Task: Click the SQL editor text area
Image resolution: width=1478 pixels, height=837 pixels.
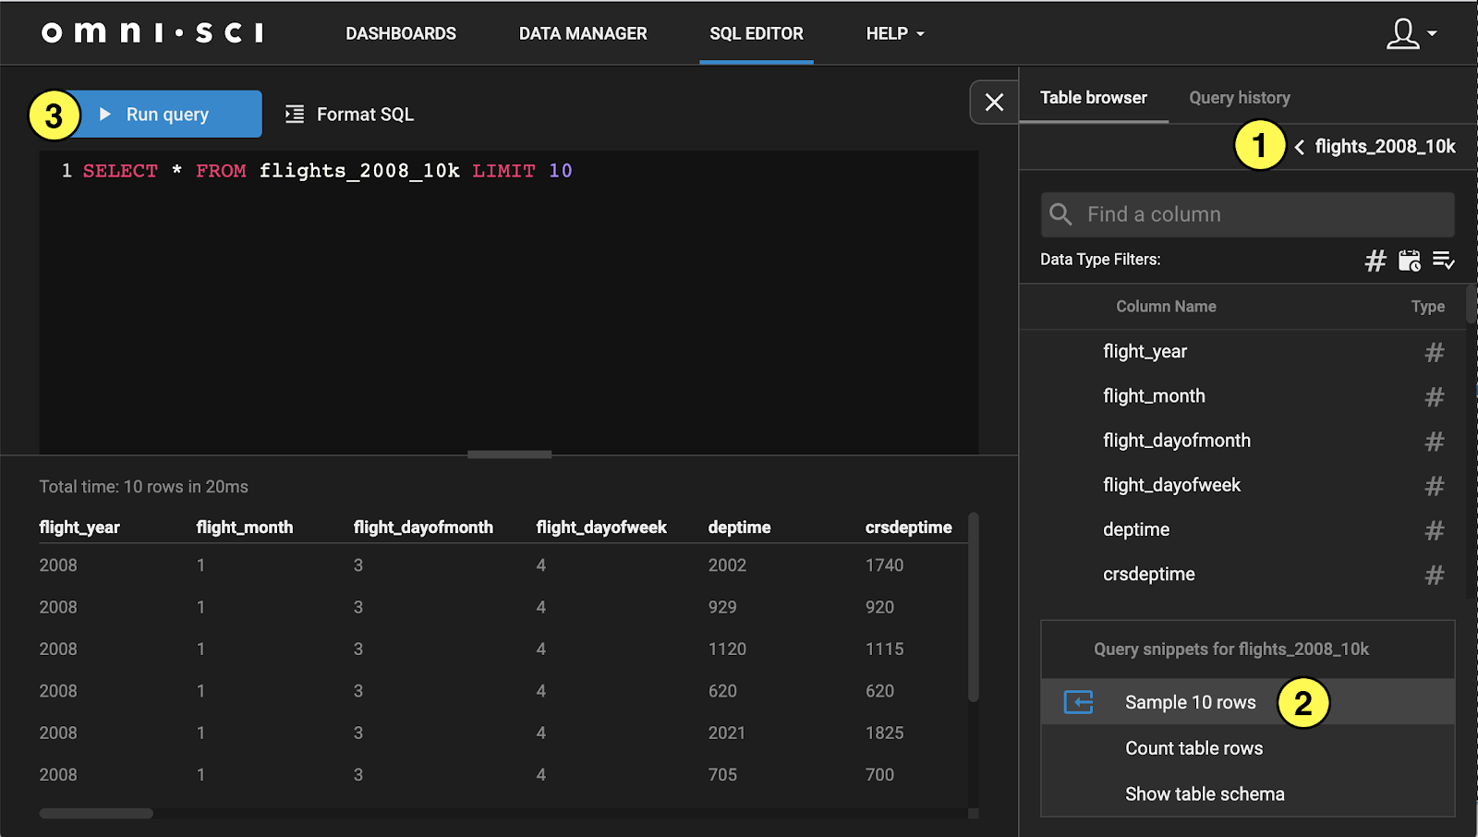Action: point(509,302)
